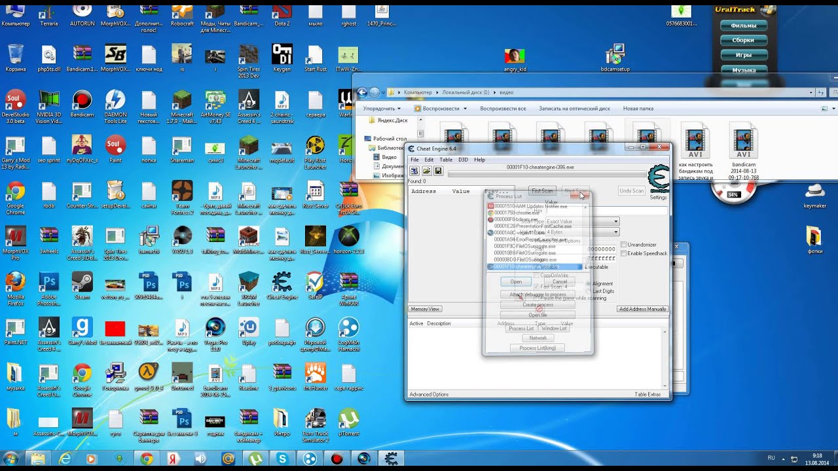This screenshot has width=838, height=471.
Task: Select the Last Digits radio button
Action: pos(588,291)
